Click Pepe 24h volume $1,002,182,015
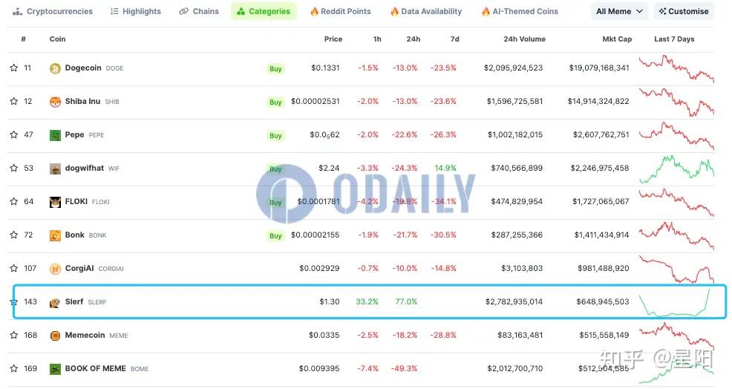Screen dimensions: 732x389 coord(515,135)
